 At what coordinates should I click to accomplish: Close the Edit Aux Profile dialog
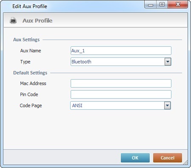(x=178, y=5)
